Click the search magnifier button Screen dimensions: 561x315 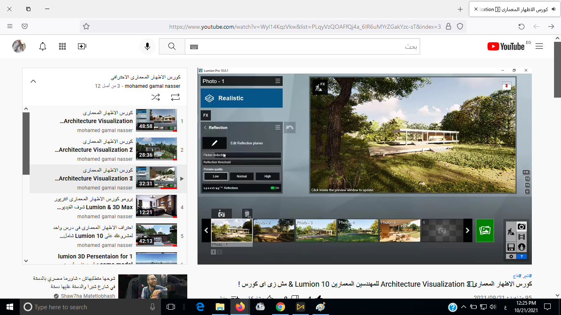point(172,46)
